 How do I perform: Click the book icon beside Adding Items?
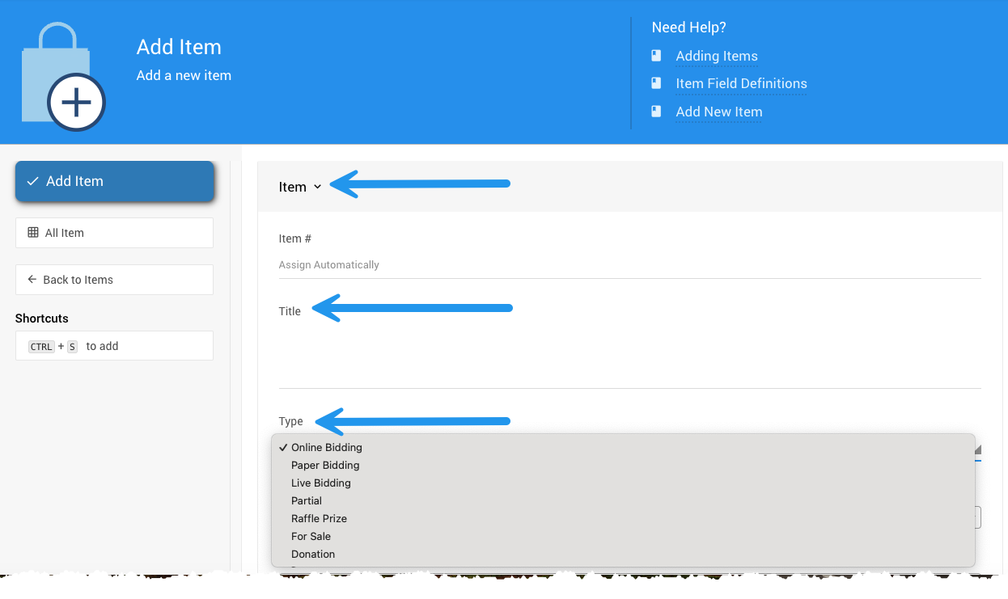tap(656, 56)
